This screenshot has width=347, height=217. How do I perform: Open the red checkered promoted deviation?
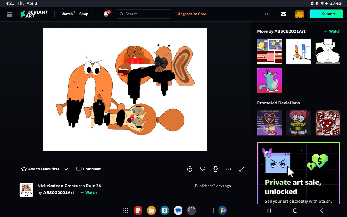tap(328, 123)
